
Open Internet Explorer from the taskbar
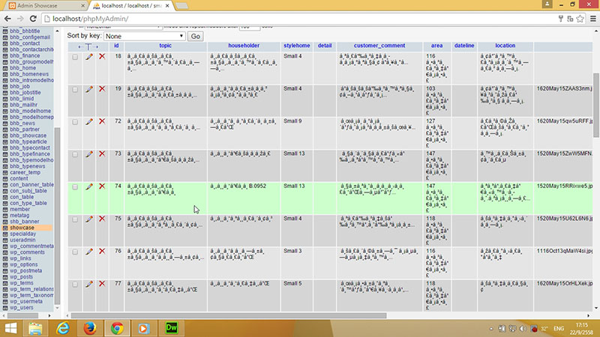[x=63, y=328]
